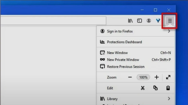Toggle the sidebar toolbar icon

coord(140,21)
